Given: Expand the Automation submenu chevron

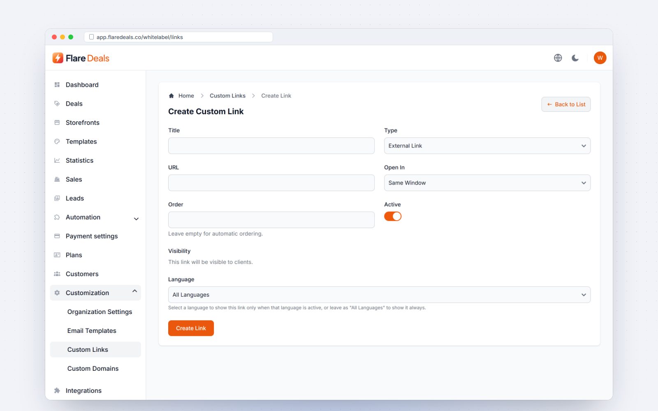Looking at the screenshot, I should click(x=136, y=219).
